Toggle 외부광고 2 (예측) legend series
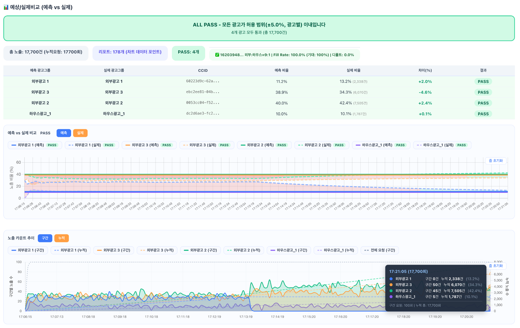 coord(264,145)
